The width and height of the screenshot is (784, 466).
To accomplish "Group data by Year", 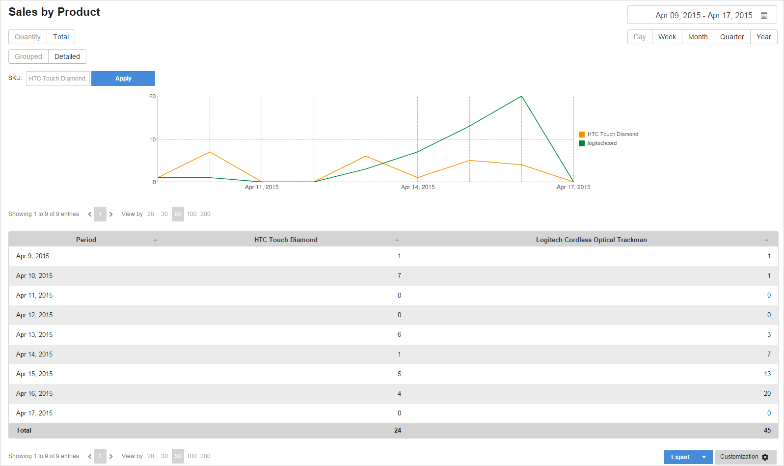I will (764, 37).
